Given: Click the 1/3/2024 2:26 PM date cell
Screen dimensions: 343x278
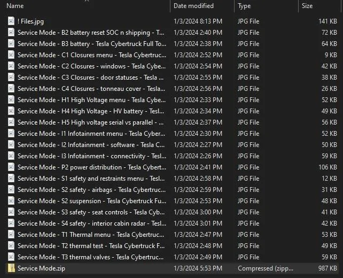Looking at the screenshot, I should tap(198, 156).
